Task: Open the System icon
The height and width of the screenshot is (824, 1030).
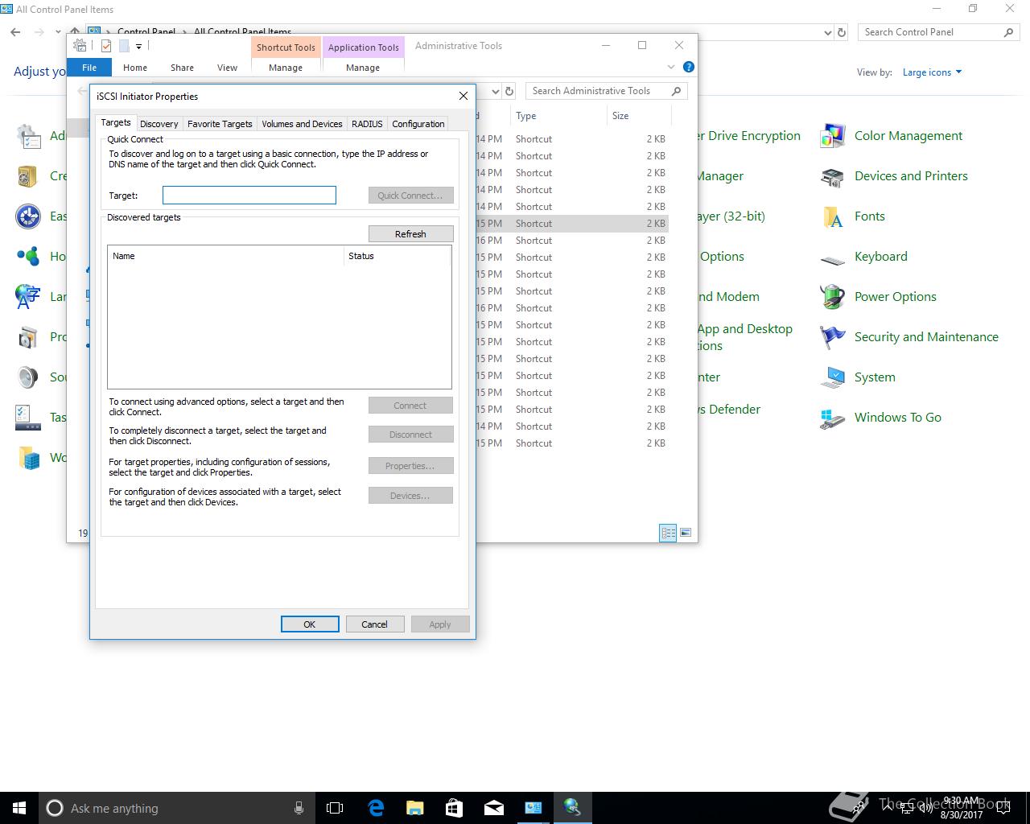Action: click(832, 377)
